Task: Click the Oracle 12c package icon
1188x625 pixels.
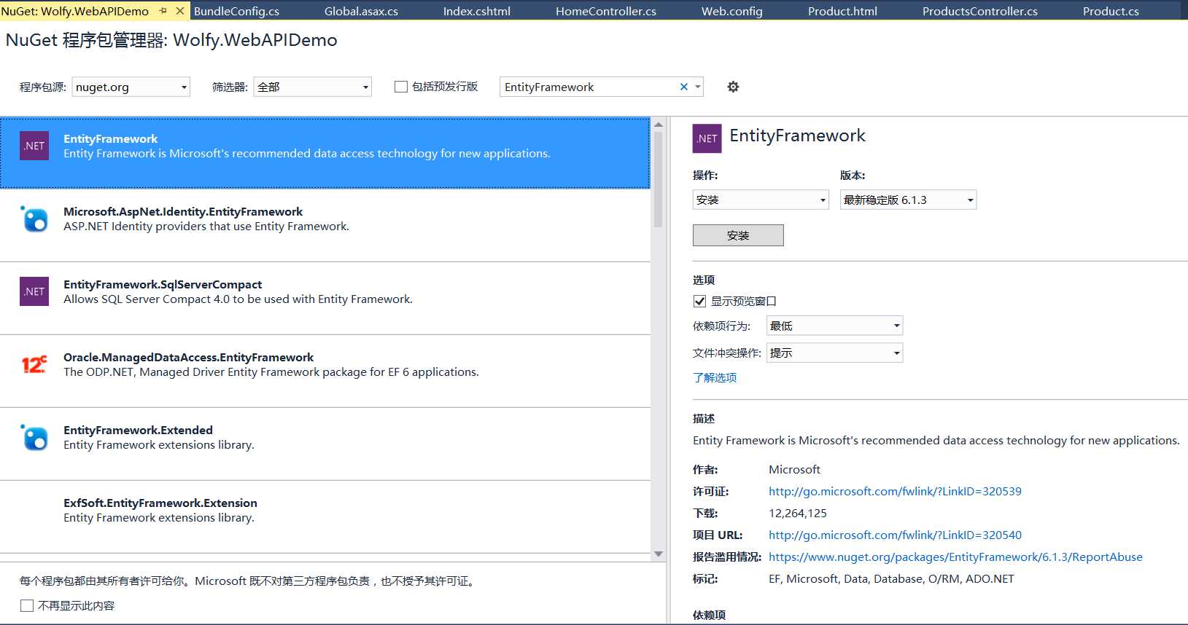Action: 34,364
